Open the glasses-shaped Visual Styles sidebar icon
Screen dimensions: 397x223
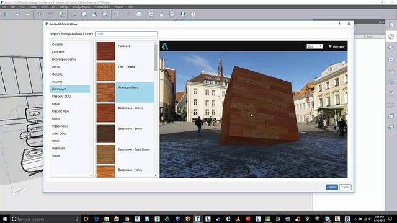point(391,71)
